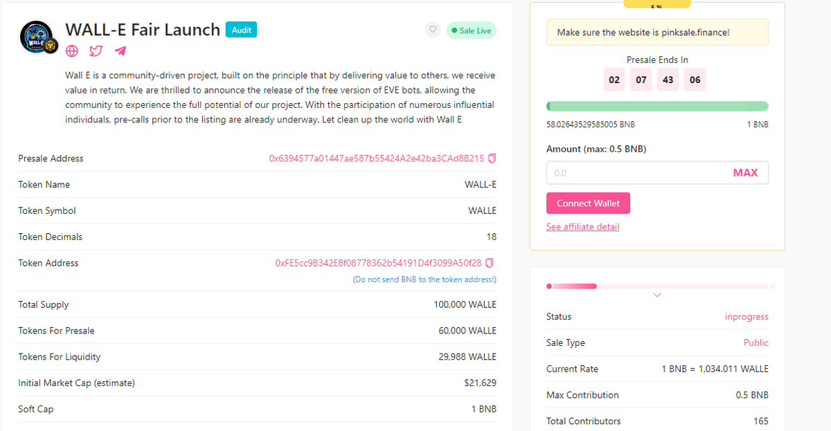Click the Token Symbol value 'WALLE'
Viewport: 831px width, 431px height.
[482, 211]
